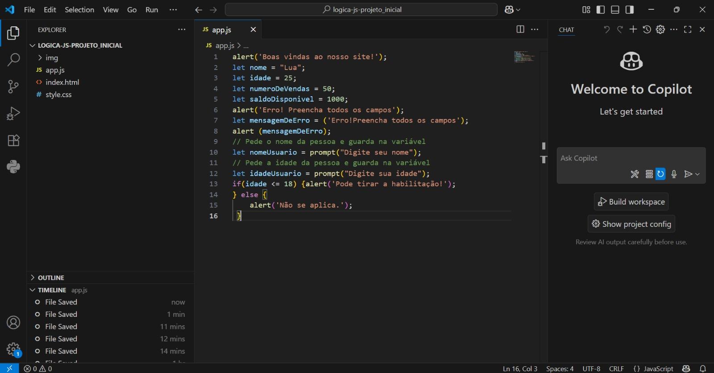The height and width of the screenshot is (373, 714).
Task: Toggle the bottom panel
Action: point(615,10)
